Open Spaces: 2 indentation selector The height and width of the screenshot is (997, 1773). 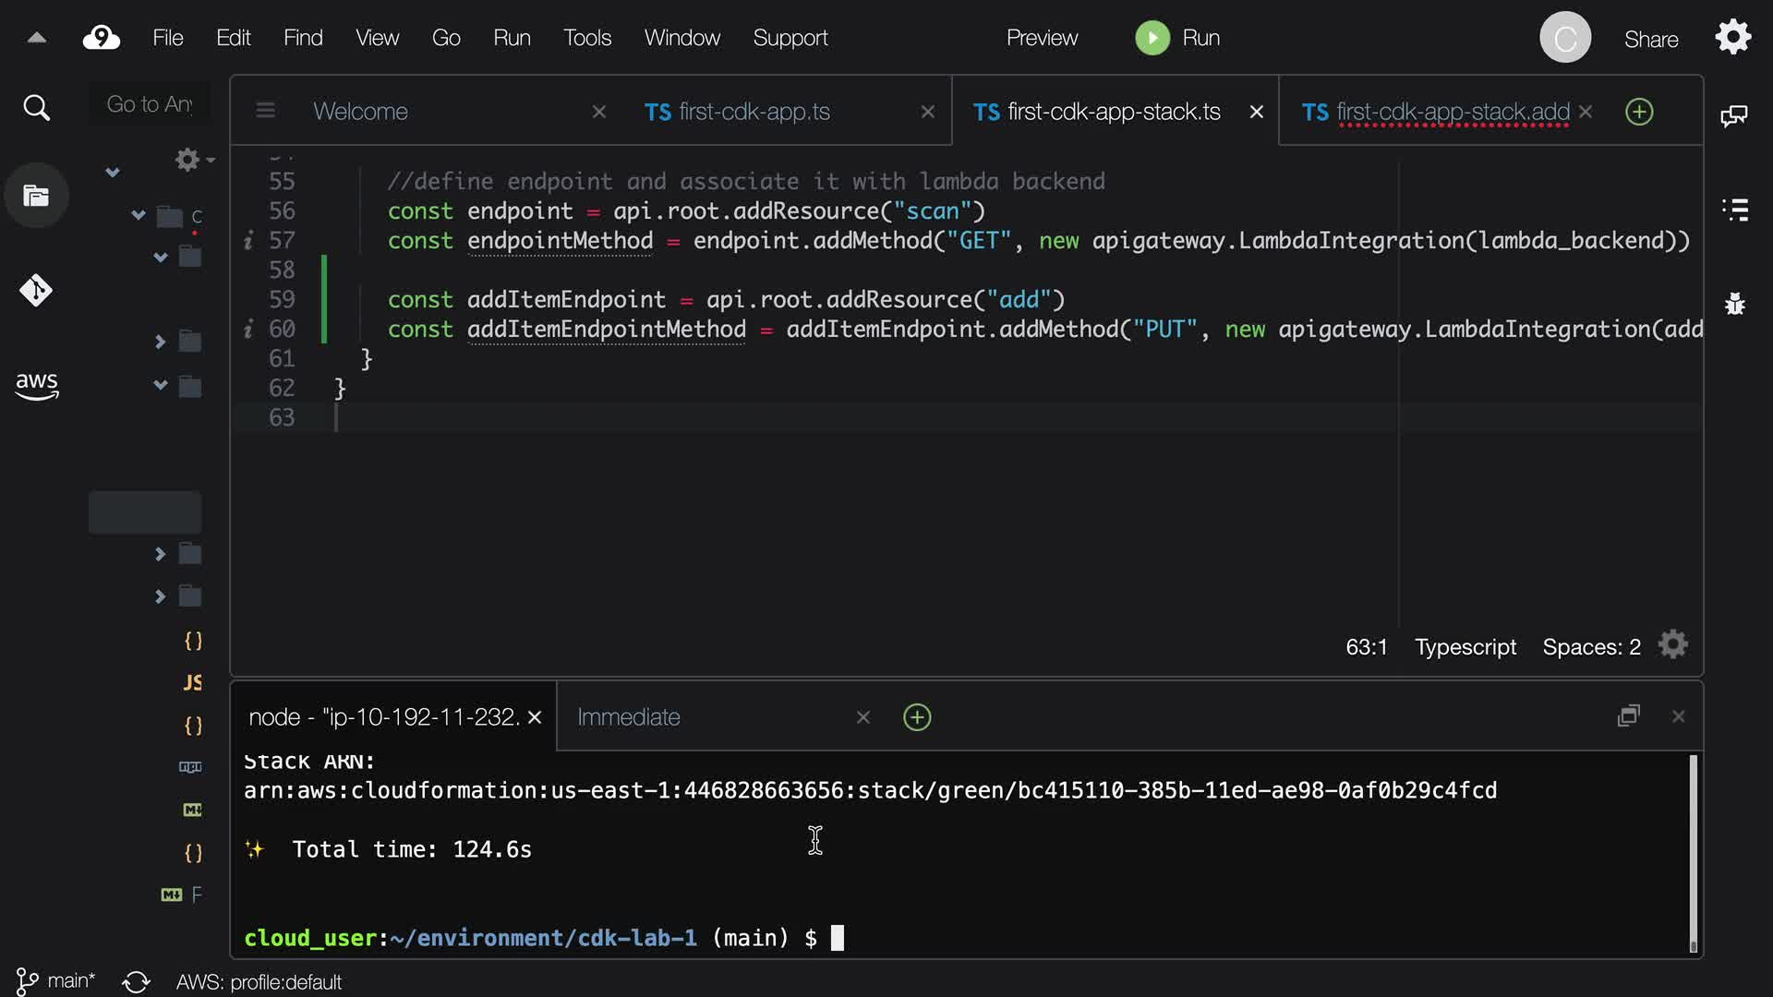pyautogui.click(x=1591, y=647)
